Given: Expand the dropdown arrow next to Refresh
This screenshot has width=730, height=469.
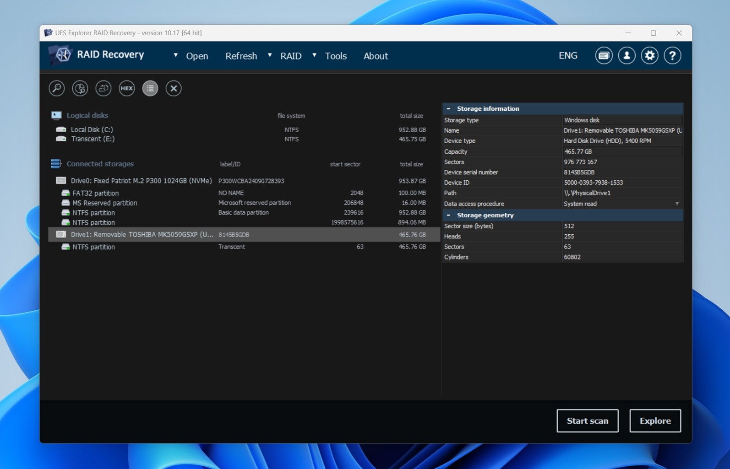Looking at the screenshot, I should tap(270, 55).
